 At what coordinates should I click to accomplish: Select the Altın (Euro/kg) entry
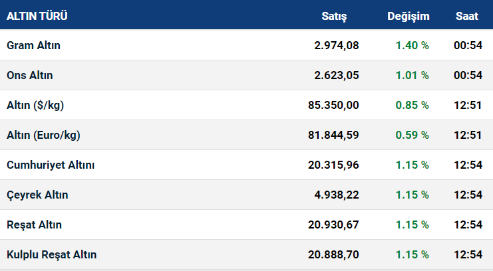pos(43,135)
